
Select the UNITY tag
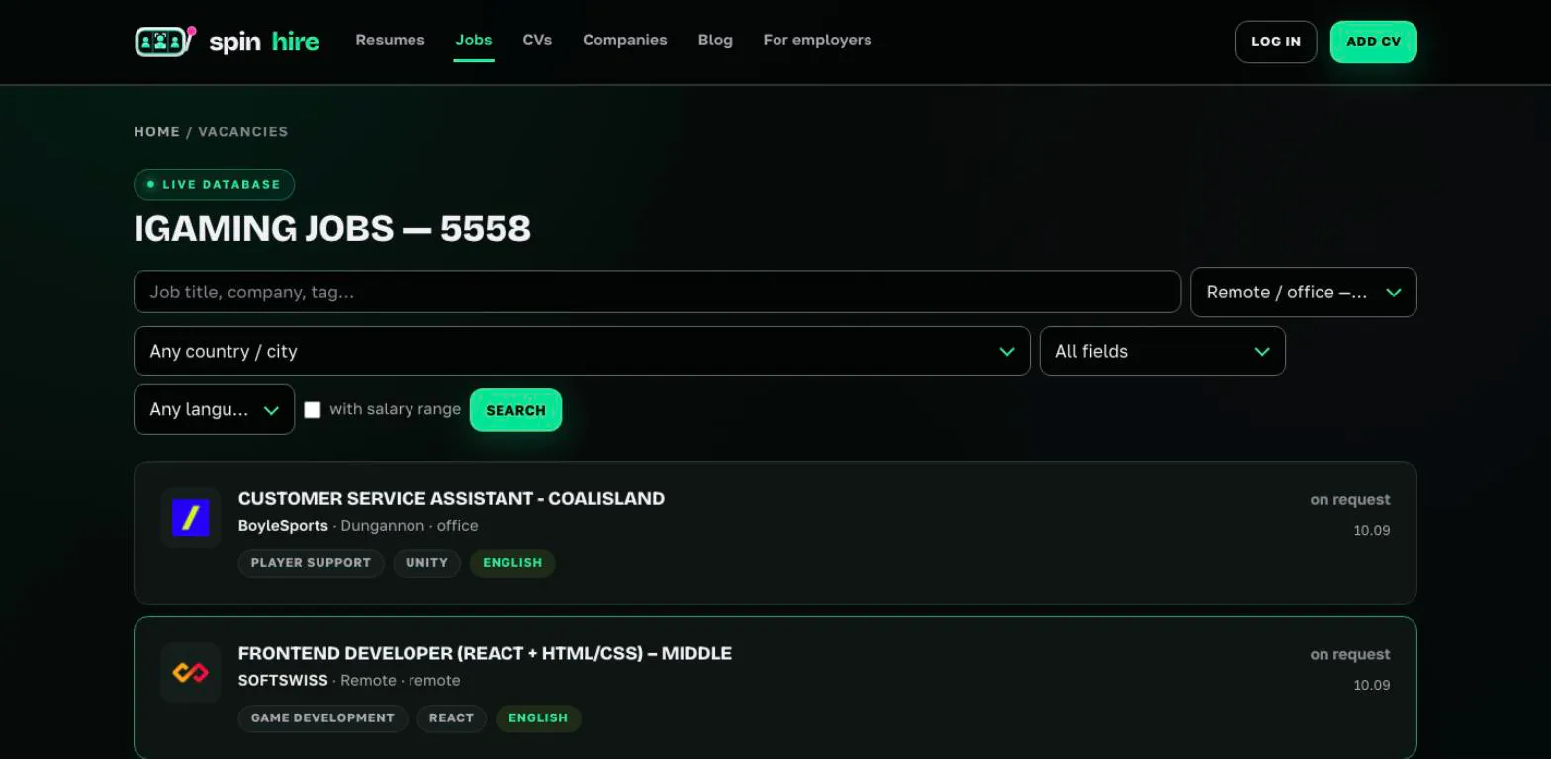point(427,563)
